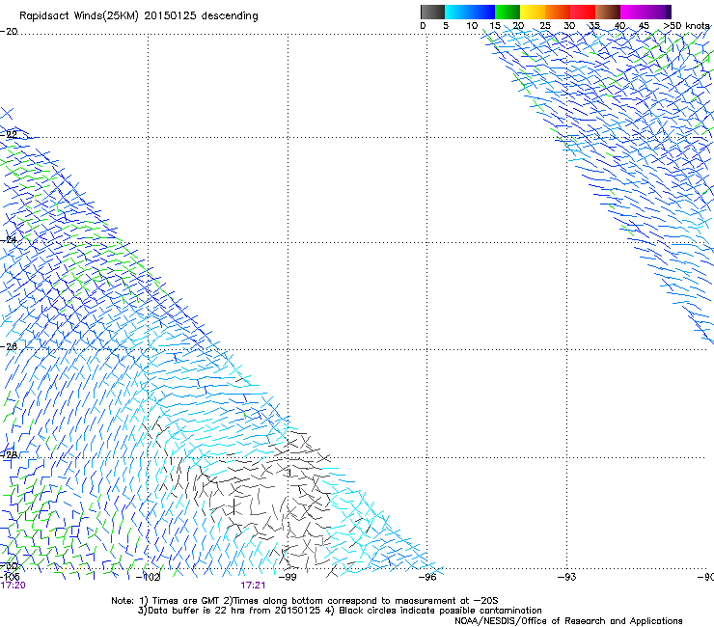This screenshot has width=714, height=627.
Task: Click the title 'Rapidscat Winds(25KM) 20150125 descending'
Action: [138, 16]
